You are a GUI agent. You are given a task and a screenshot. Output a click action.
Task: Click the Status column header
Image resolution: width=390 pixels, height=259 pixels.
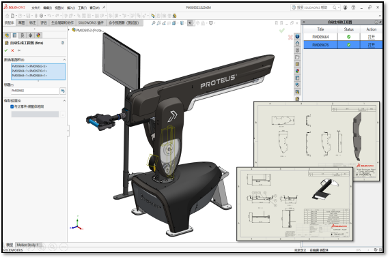click(x=349, y=29)
